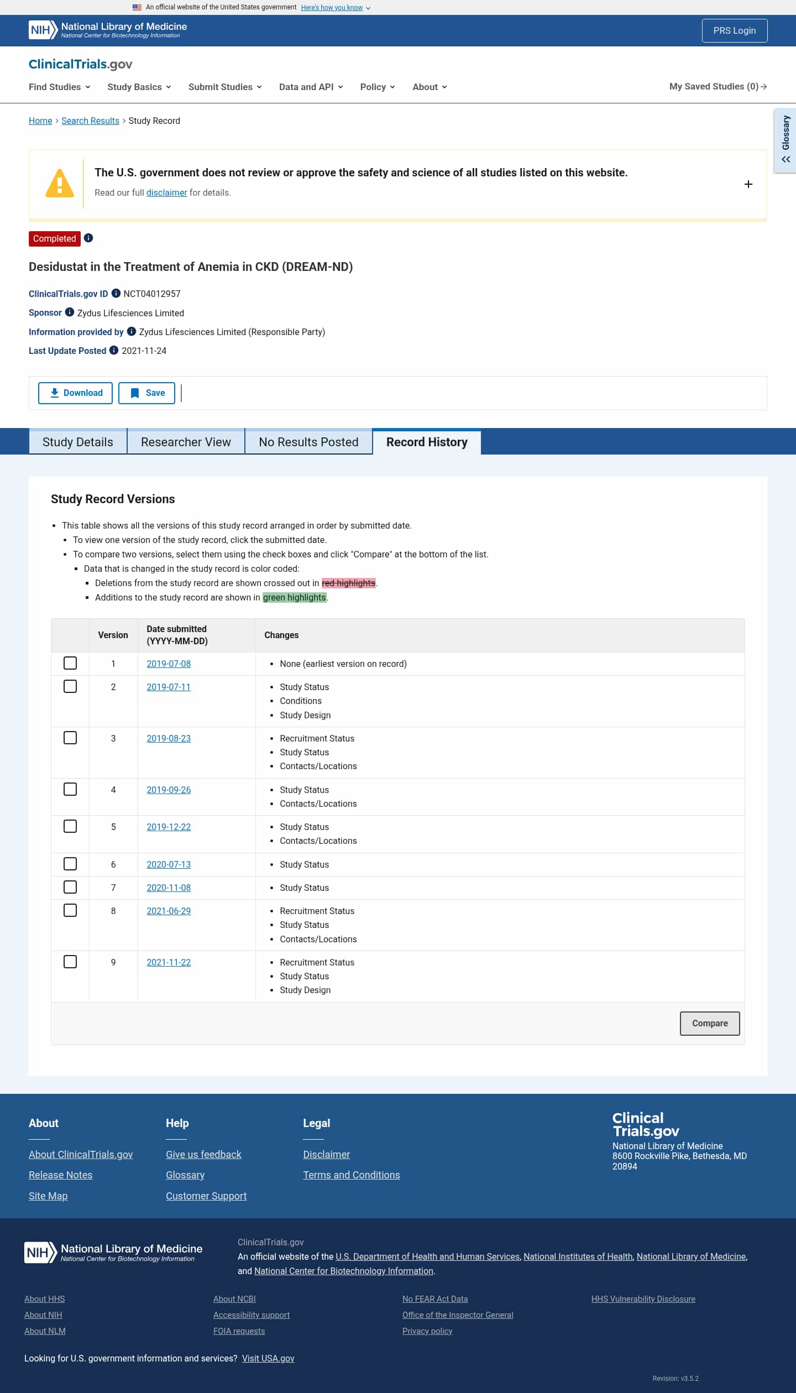
Task: Click info icon next to Last Update Posted
Action: (114, 350)
